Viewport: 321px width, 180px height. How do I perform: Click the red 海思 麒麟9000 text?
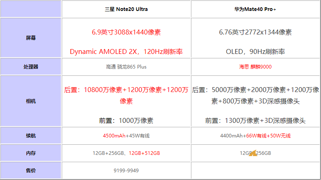tap(255, 67)
